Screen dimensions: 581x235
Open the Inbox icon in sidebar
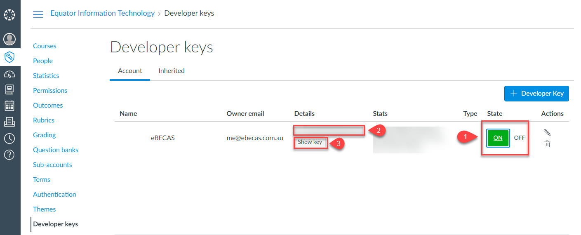pyautogui.click(x=9, y=122)
